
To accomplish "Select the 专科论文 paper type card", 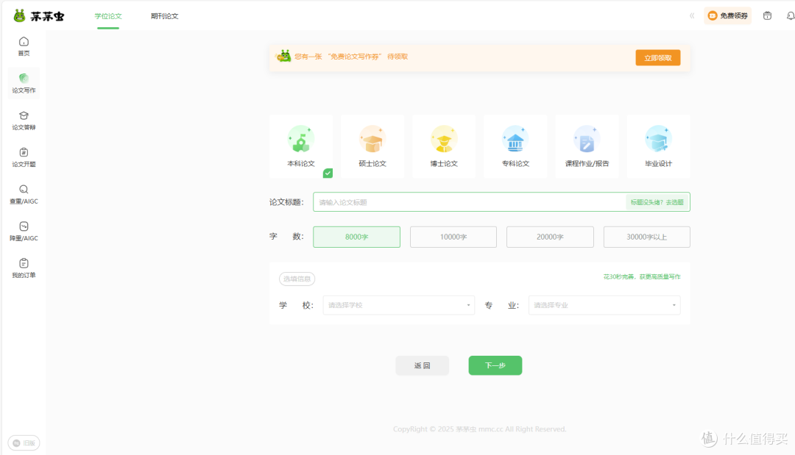I will click(x=515, y=146).
